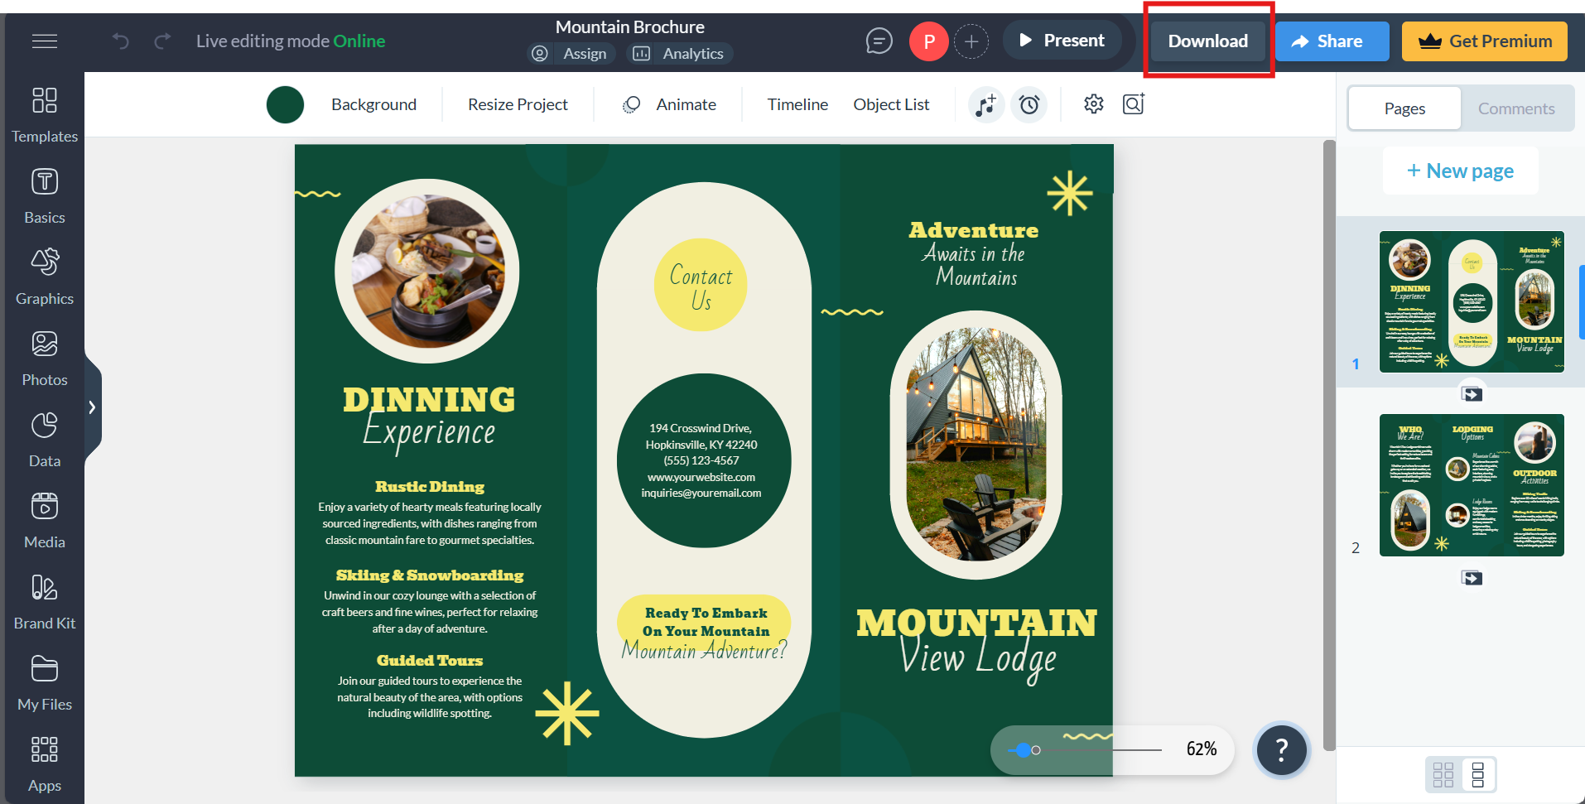Image resolution: width=1585 pixels, height=804 pixels.
Task: Select the page 1 thumbnail
Action: pos(1472,301)
